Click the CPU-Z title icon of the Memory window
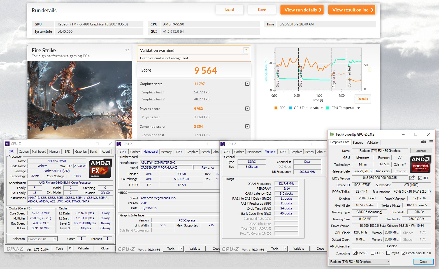Image resolution: width=439 pixels, height=269 pixels. pyautogui.click(x=223, y=144)
